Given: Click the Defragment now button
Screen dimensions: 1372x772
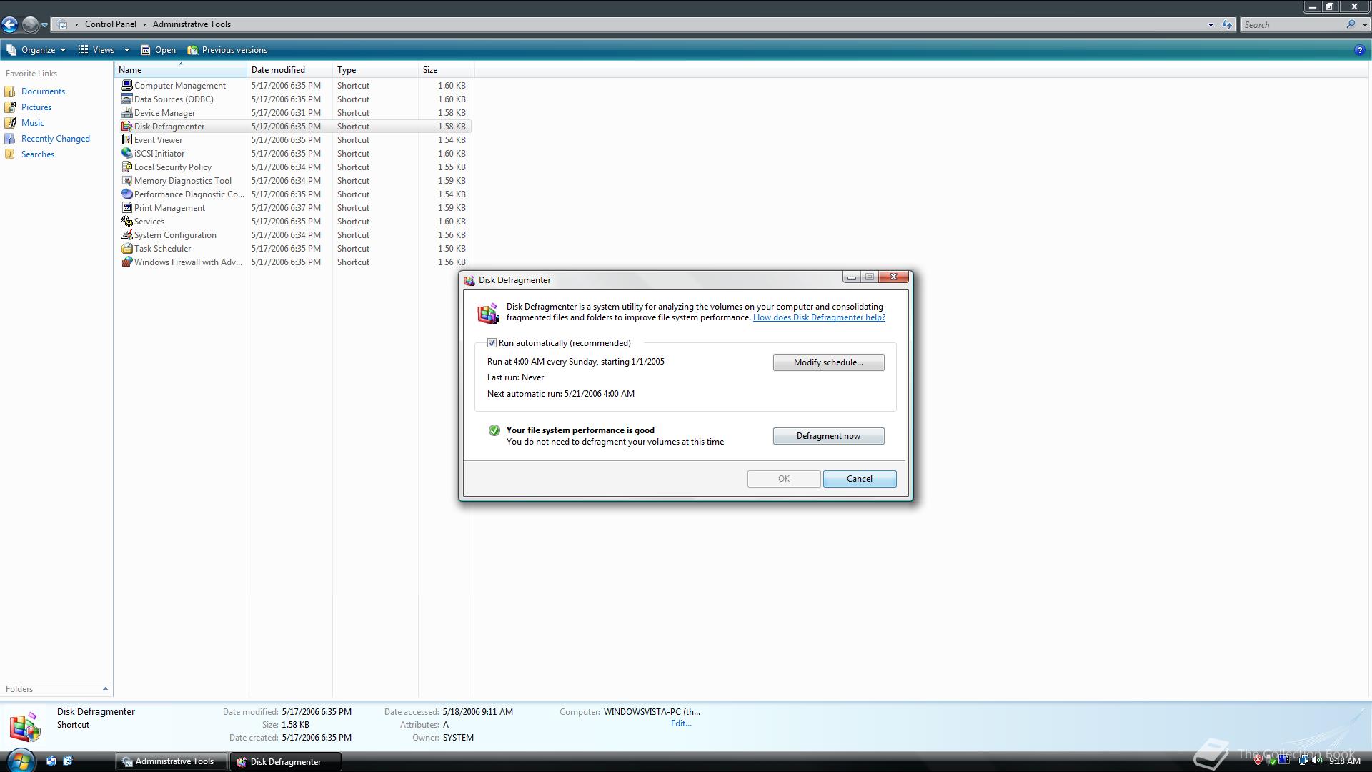Looking at the screenshot, I should coord(828,436).
